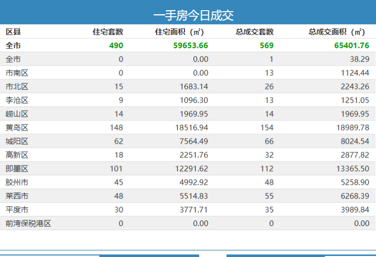This screenshot has height=257, width=376.
Task: Select the 前湾保税港区 row label
Action: (28, 223)
